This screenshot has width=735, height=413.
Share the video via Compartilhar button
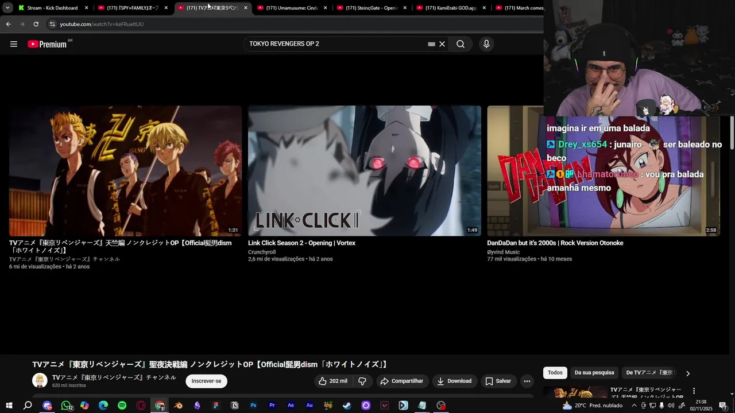(402, 381)
